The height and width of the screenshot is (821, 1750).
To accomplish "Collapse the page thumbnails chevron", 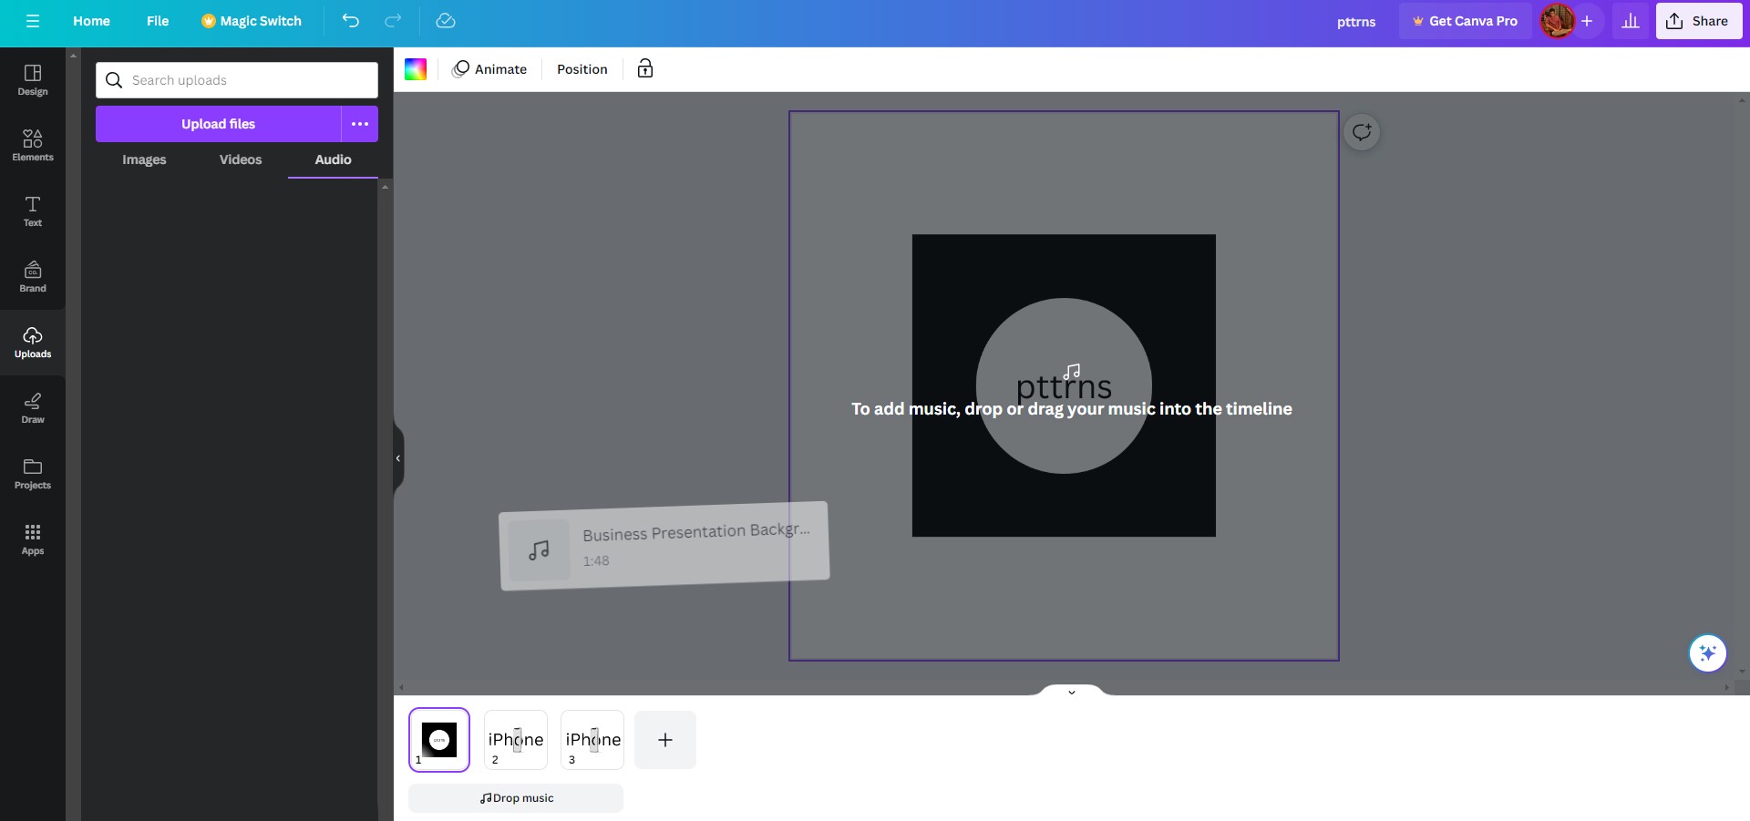I will tap(1072, 692).
